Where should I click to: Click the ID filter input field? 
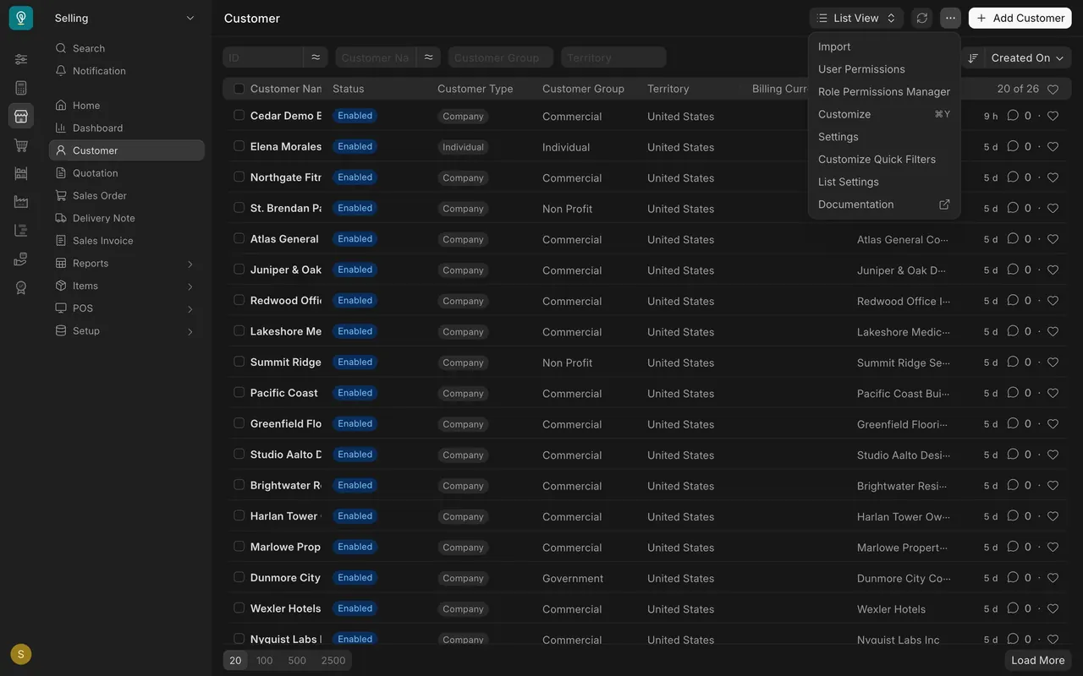point(263,57)
